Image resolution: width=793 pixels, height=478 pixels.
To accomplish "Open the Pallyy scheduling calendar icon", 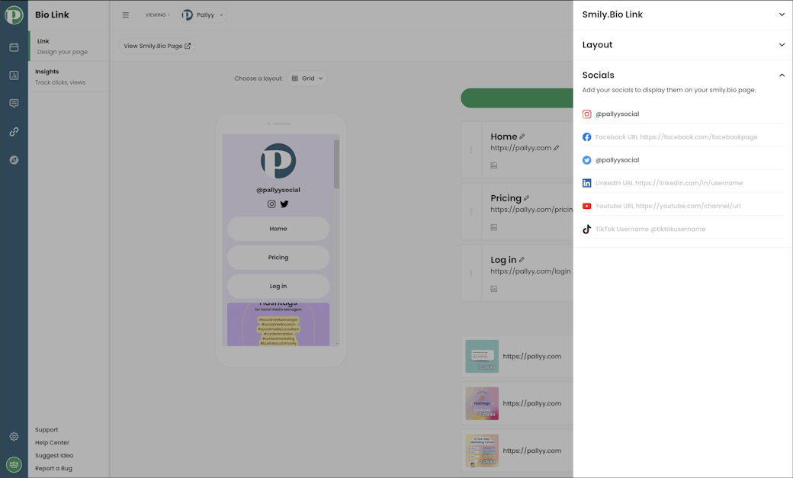I will click(x=14, y=47).
